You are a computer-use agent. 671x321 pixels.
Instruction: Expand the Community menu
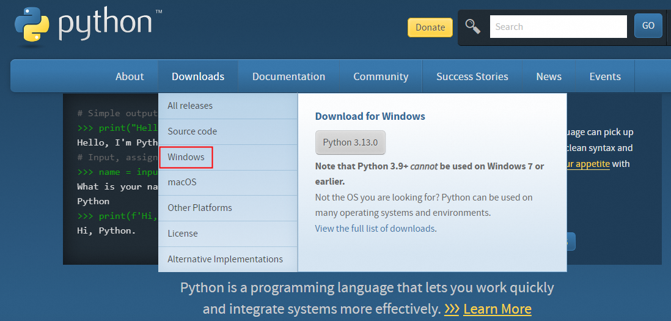coord(381,76)
